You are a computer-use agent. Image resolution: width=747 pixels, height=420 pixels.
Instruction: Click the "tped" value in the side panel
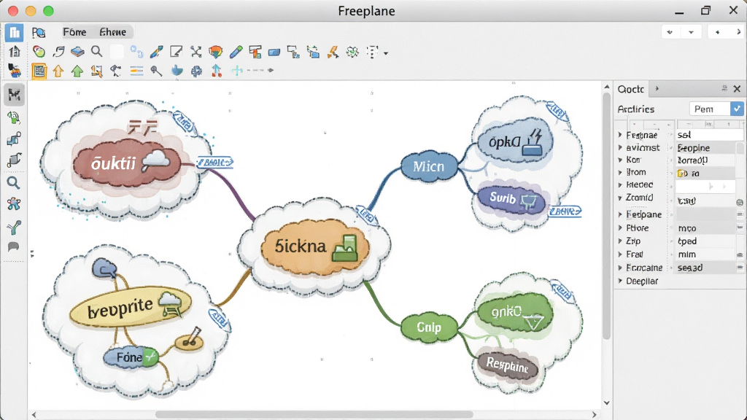coord(687,241)
